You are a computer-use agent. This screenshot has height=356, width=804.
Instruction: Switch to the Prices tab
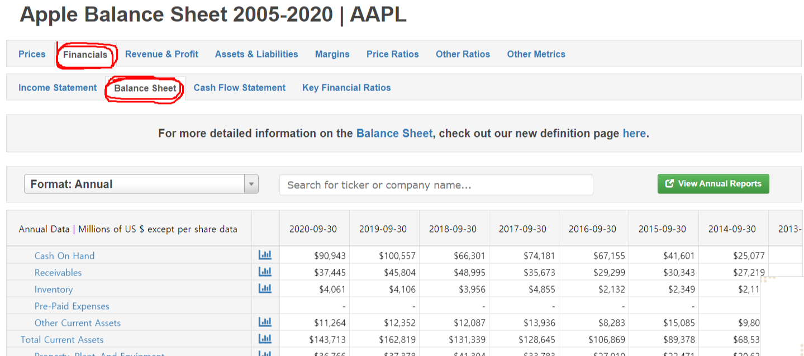[x=32, y=54]
